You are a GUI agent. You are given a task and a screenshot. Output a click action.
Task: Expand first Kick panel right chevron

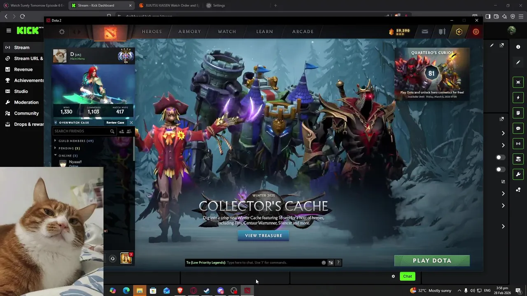coord(503,133)
